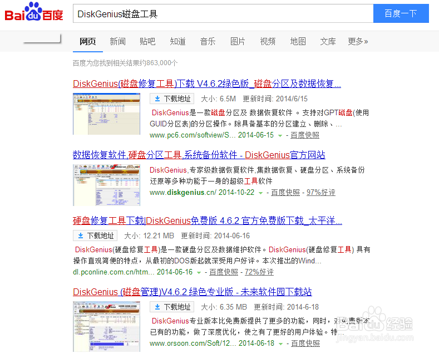Switch to the 图片 tab
This screenshot has width=439, height=353.
[x=238, y=41]
